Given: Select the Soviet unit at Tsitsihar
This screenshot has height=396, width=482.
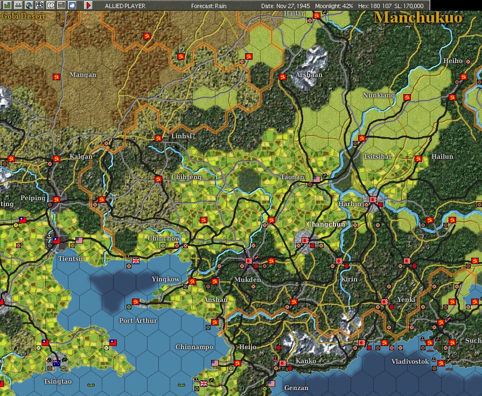Looking at the screenshot, I should [362, 138].
